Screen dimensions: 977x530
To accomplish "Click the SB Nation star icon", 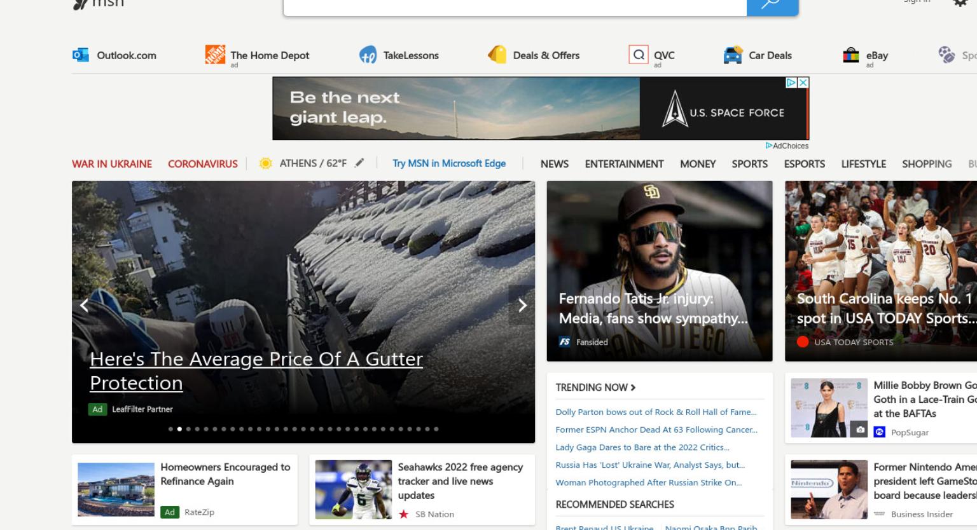I will coord(403,514).
